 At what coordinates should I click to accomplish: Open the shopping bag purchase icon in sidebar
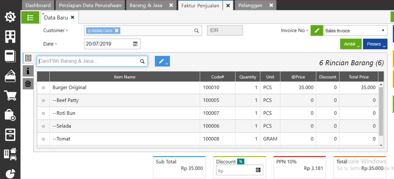click(10, 115)
